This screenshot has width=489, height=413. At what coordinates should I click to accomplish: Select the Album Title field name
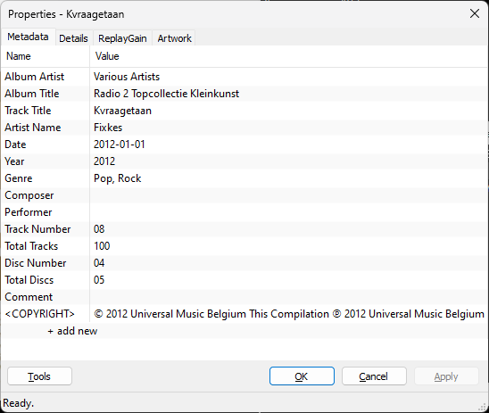click(x=32, y=94)
